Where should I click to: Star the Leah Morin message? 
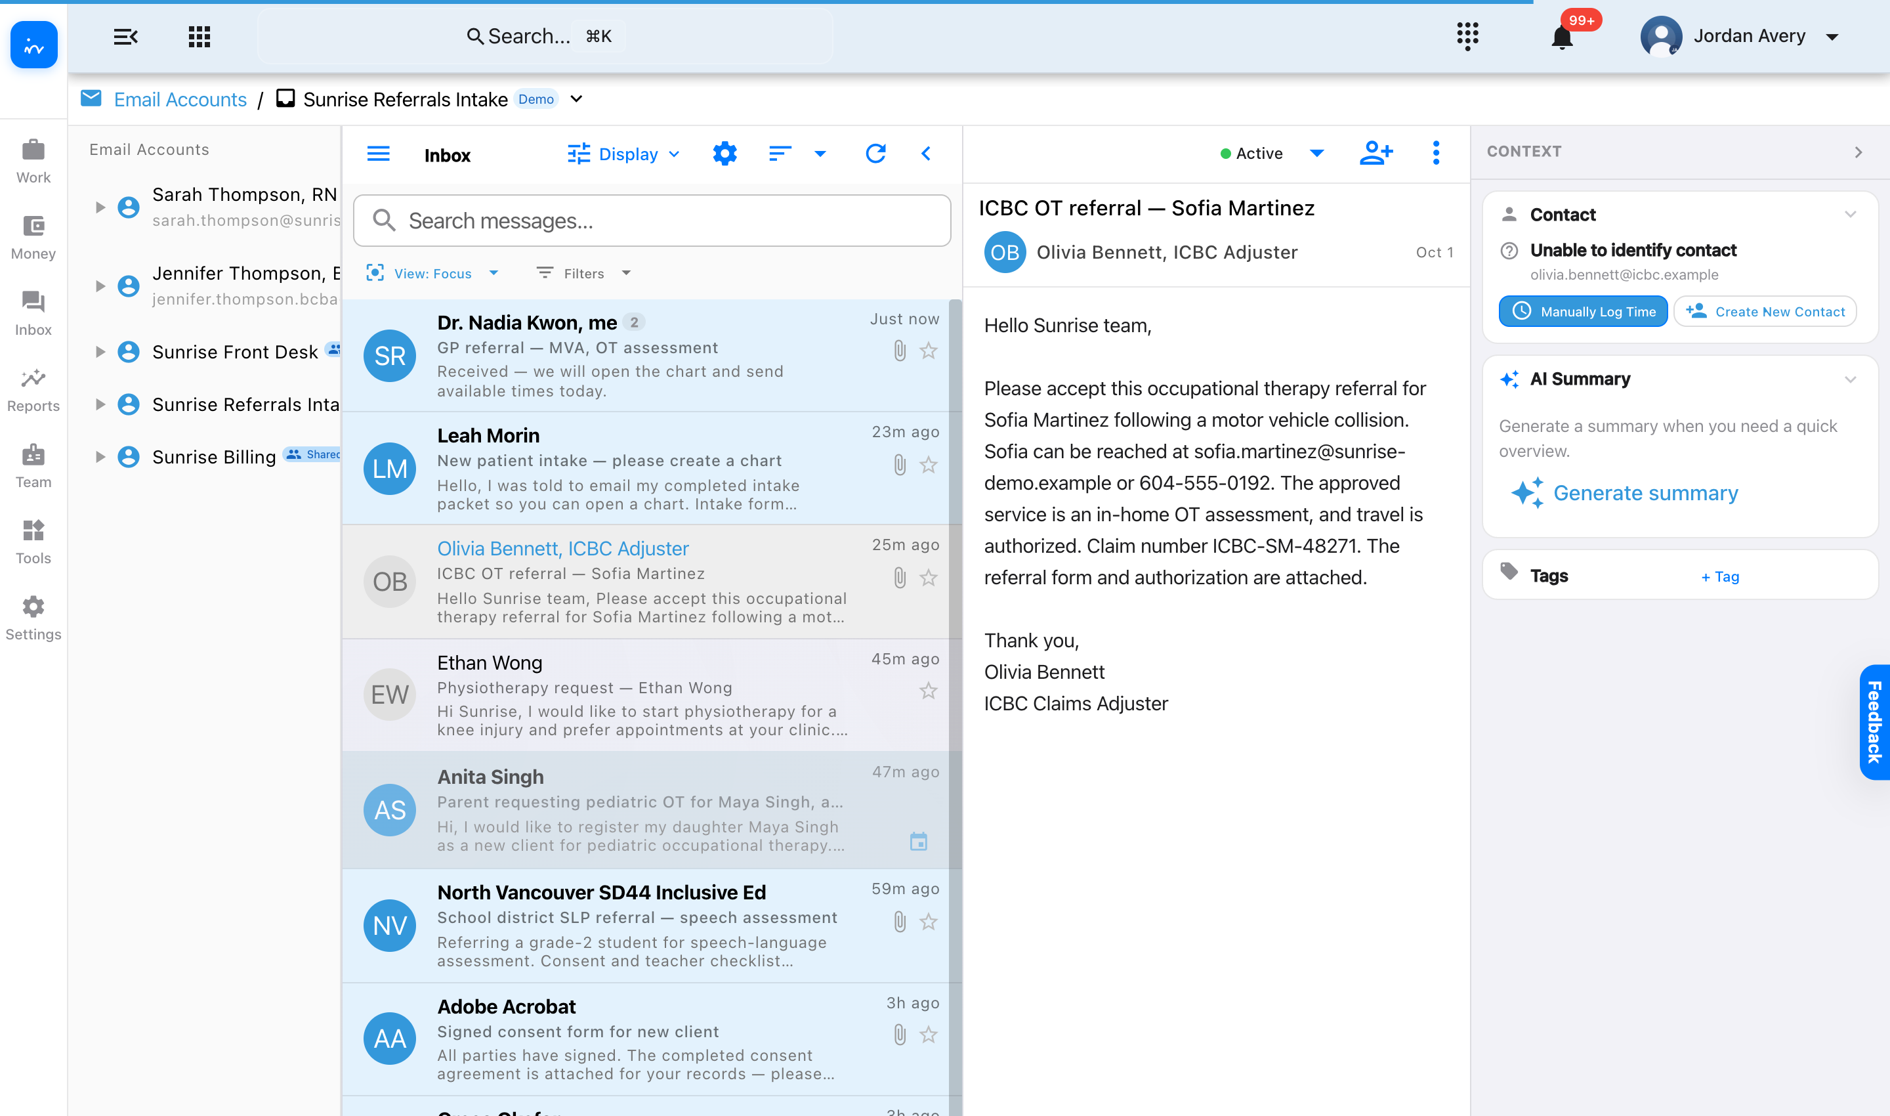pyautogui.click(x=929, y=465)
